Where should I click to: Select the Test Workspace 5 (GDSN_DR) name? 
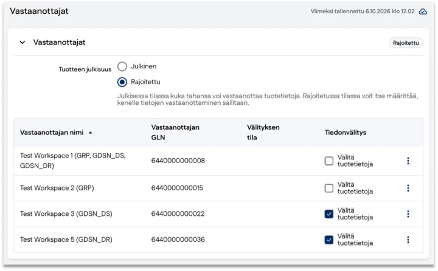point(66,239)
